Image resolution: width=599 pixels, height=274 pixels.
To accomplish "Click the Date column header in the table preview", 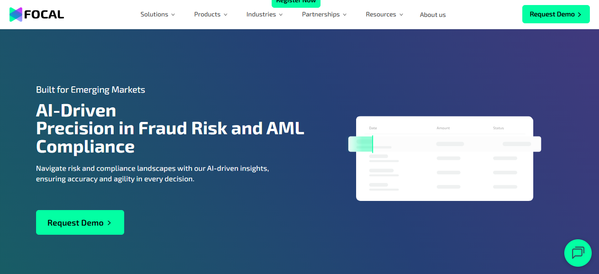I will click(373, 128).
